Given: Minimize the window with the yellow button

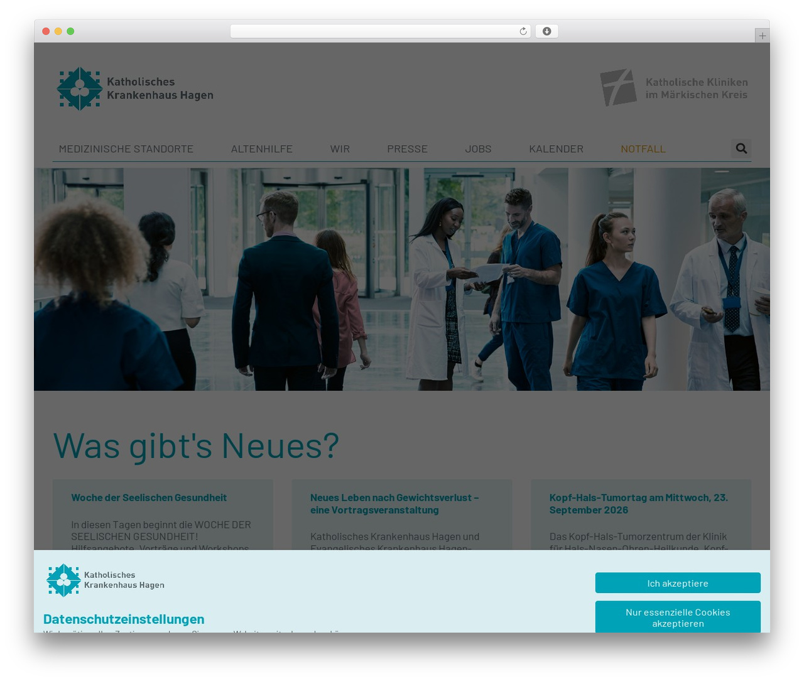Looking at the screenshot, I should click(58, 31).
